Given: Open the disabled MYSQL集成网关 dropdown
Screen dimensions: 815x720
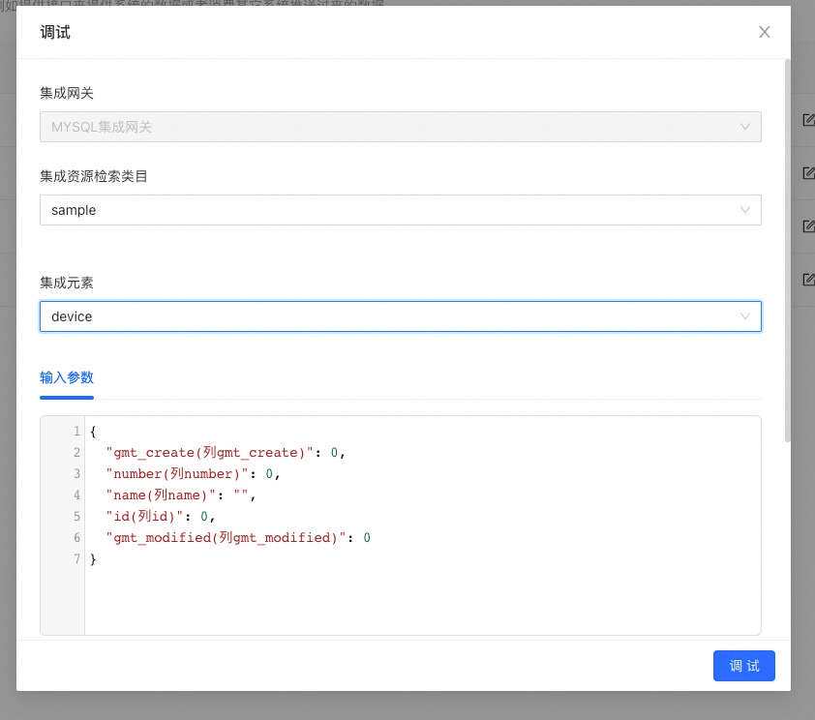Looking at the screenshot, I should click(387, 127).
